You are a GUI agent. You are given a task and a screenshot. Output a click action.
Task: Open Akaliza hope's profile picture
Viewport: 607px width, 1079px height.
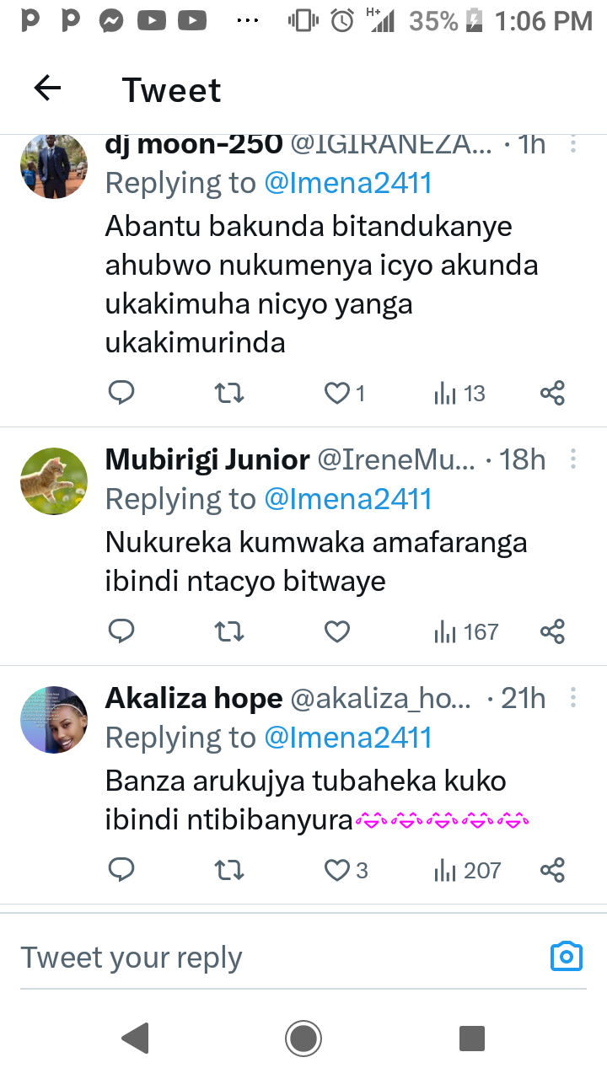[x=54, y=719]
